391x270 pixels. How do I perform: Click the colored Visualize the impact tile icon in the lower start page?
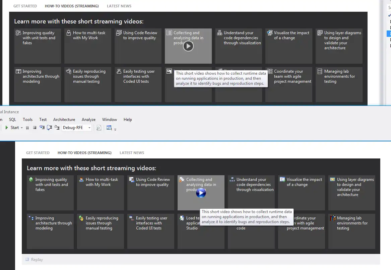282,179
